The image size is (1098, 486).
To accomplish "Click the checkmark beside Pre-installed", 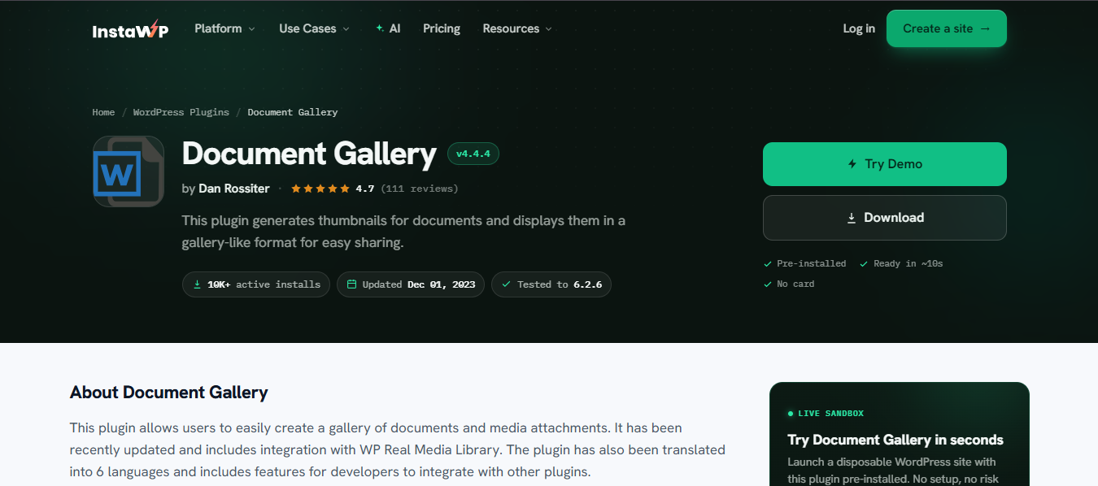I will 768,264.
